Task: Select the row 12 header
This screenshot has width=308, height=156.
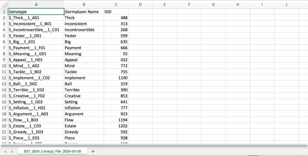Action: (x=4, y=78)
